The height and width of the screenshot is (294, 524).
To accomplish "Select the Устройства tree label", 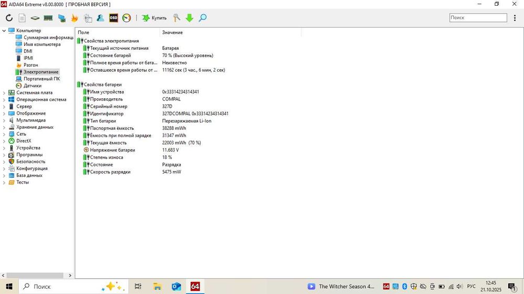I will (28, 148).
